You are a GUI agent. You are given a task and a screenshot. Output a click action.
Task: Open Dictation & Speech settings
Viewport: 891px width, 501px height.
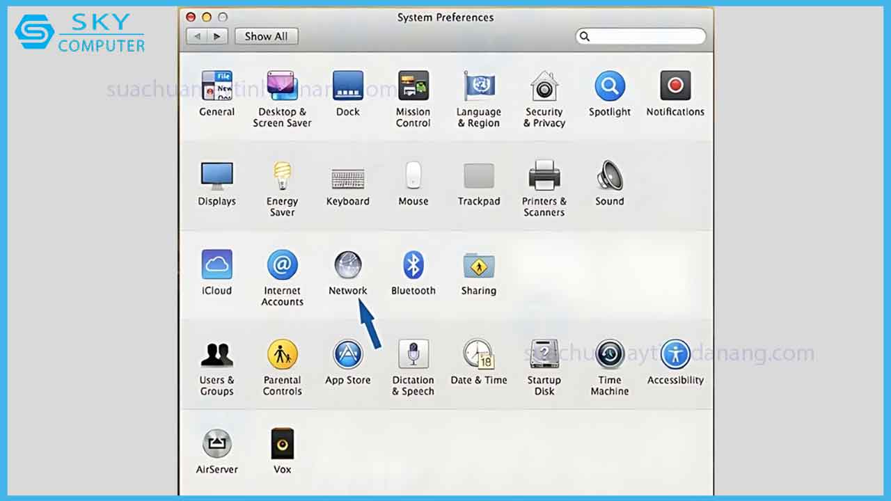pyautogui.click(x=413, y=355)
